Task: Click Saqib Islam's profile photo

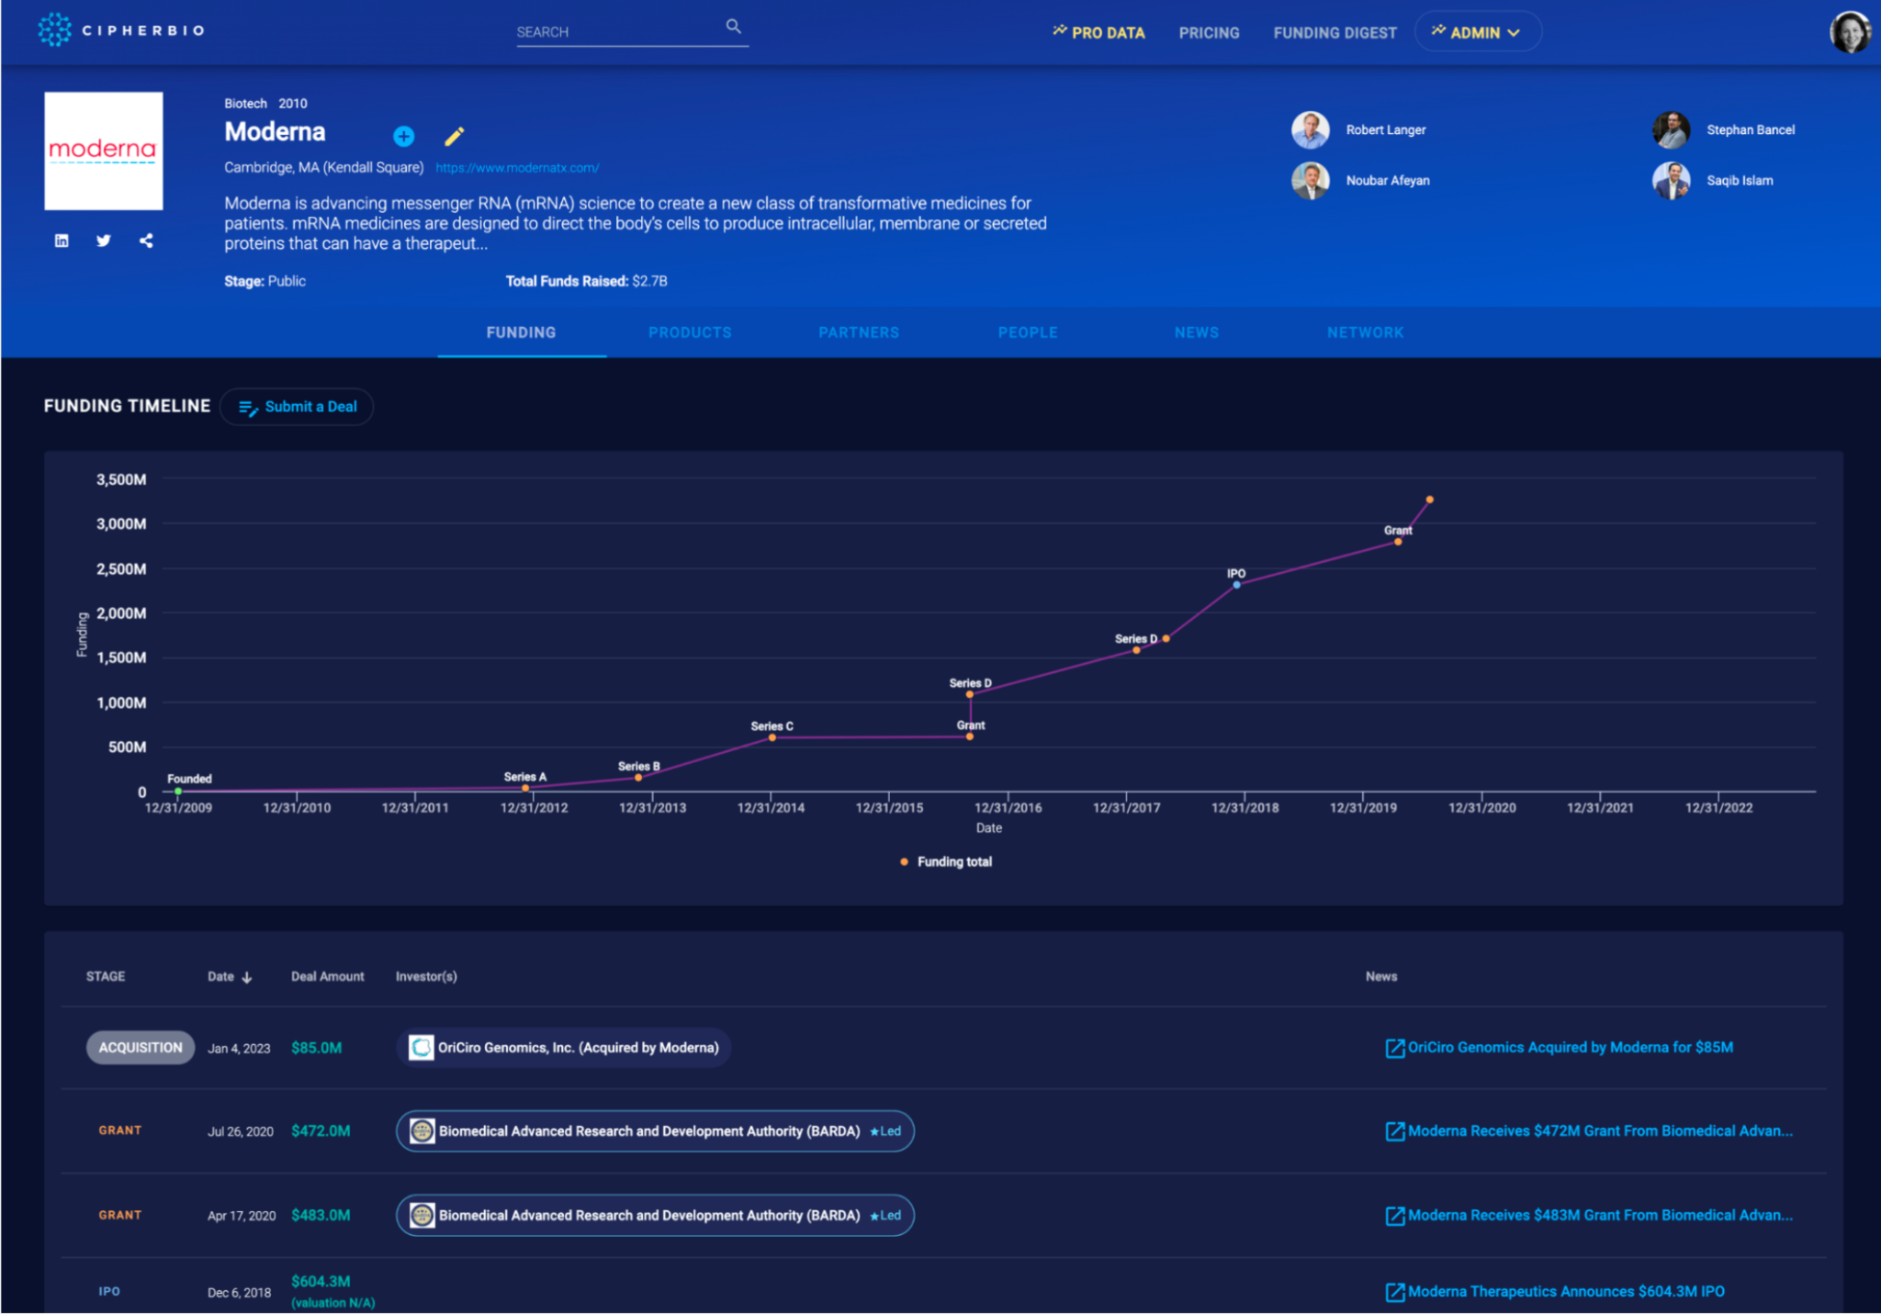Action: pos(1671,181)
